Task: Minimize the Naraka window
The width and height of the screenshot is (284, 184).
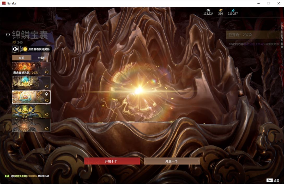Action: point(258,3)
